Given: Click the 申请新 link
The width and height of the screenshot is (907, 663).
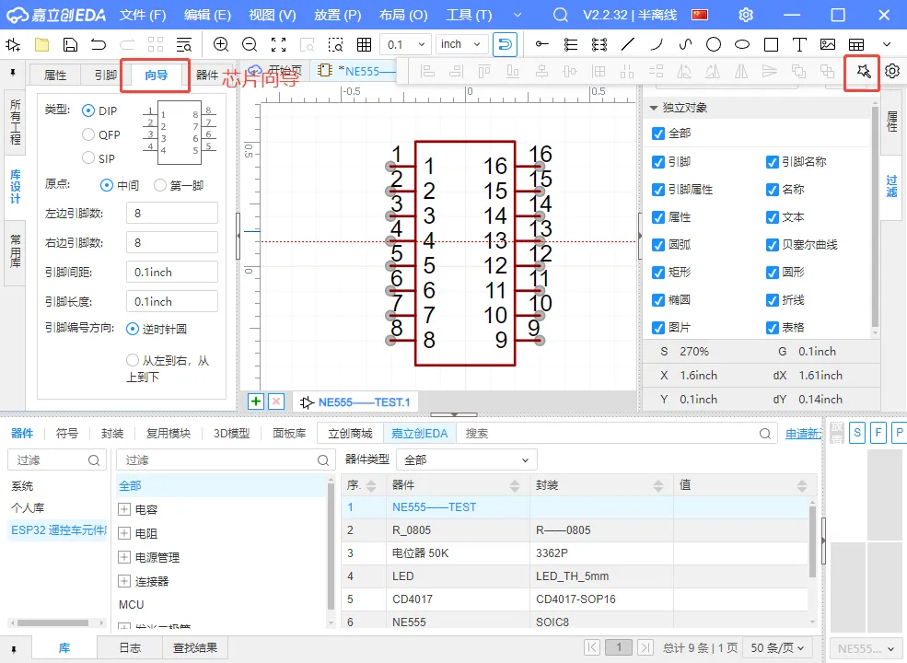Looking at the screenshot, I should (x=803, y=434).
